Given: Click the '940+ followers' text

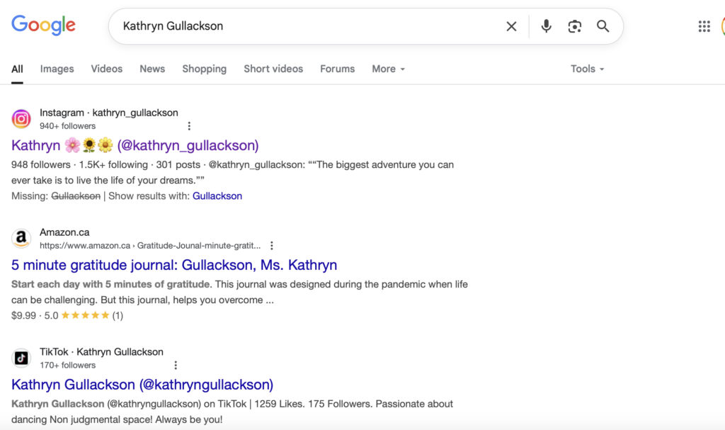Looking at the screenshot, I should tap(67, 126).
